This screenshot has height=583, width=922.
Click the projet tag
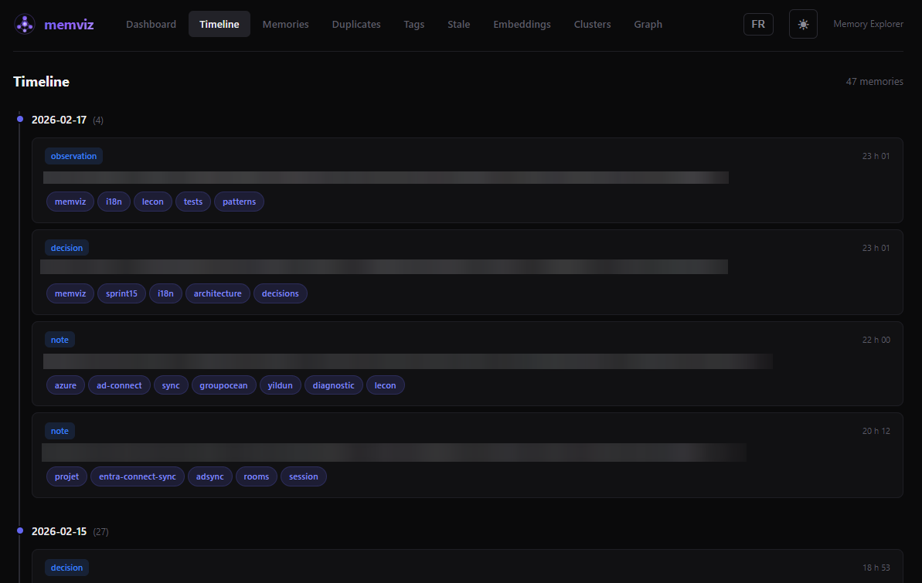pos(66,476)
